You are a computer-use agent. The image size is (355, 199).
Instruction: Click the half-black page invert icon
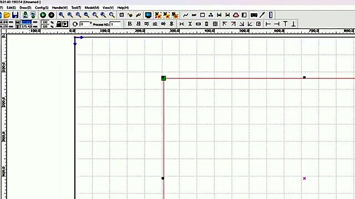(244, 15)
